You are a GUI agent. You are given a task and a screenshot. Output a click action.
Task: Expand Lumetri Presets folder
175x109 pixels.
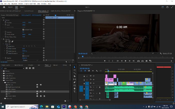coord(1,73)
